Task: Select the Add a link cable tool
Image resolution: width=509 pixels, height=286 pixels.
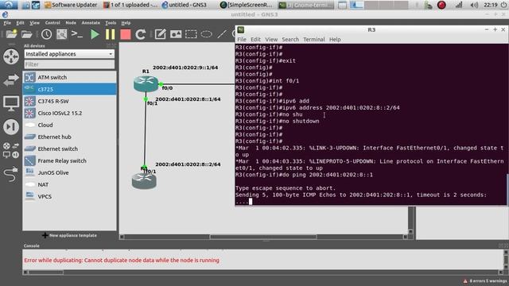Action: point(11,174)
